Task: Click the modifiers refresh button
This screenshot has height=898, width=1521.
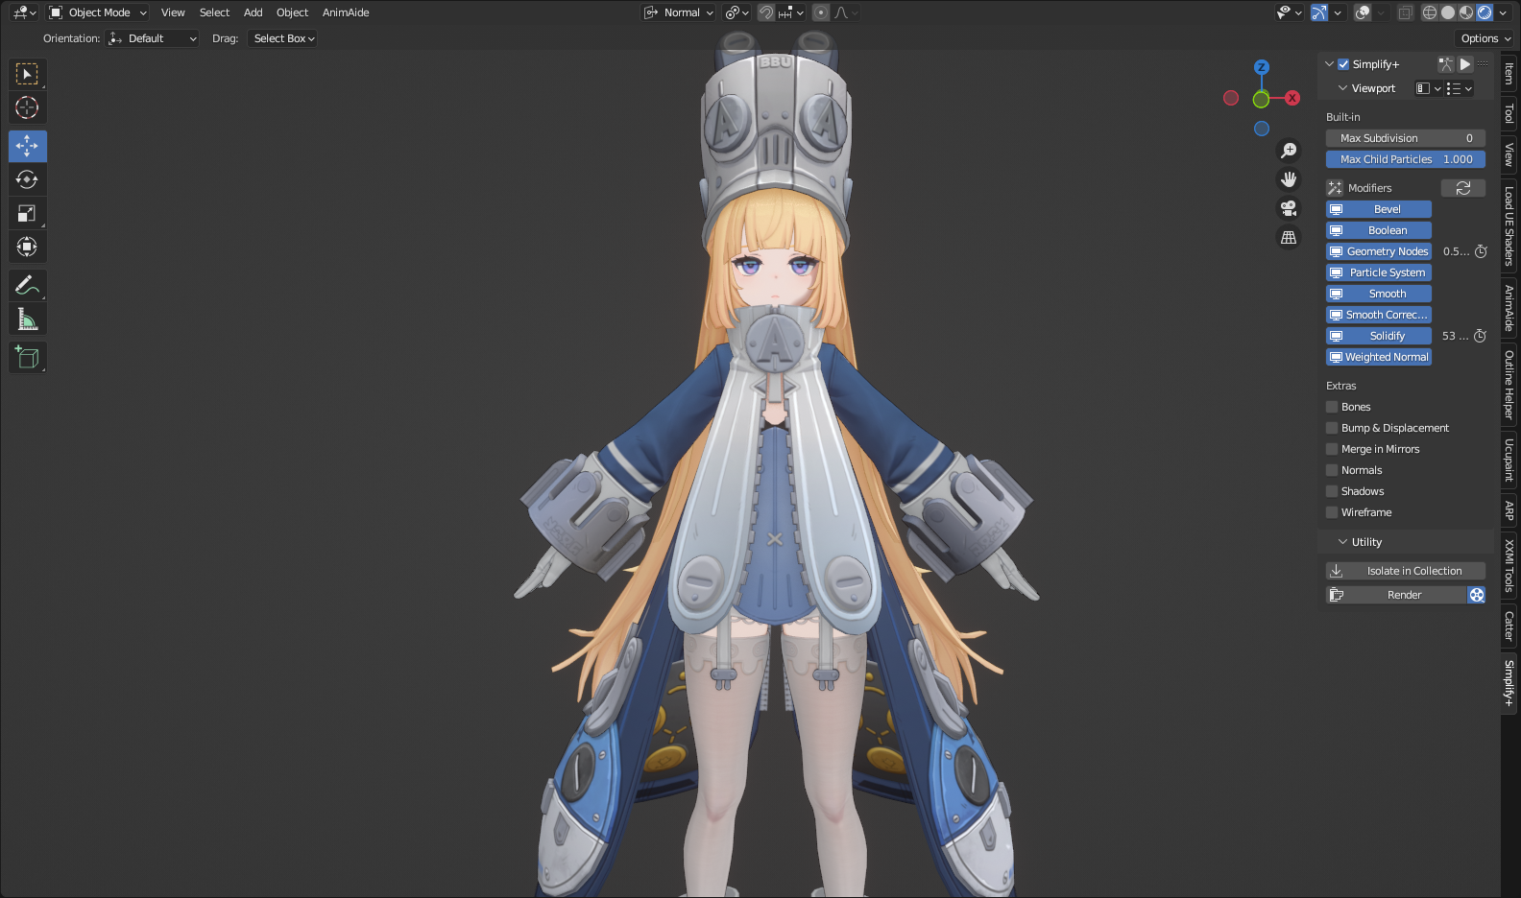Action: pyautogui.click(x=1463, y=188)
